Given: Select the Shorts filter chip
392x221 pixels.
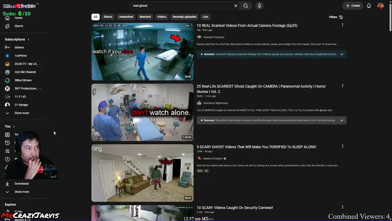Looking at the screenshot, I should click(x=108, y=17).
